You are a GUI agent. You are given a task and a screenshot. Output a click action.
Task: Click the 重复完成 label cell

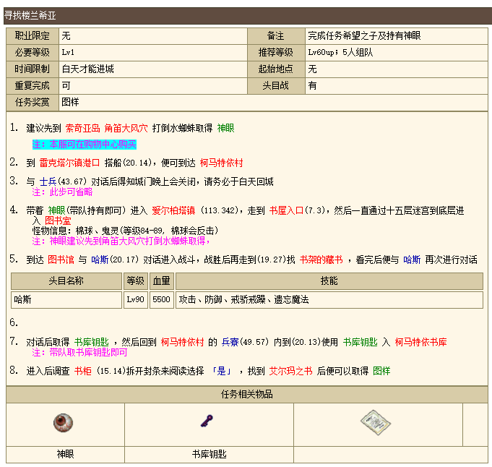[x=33, y=85]
